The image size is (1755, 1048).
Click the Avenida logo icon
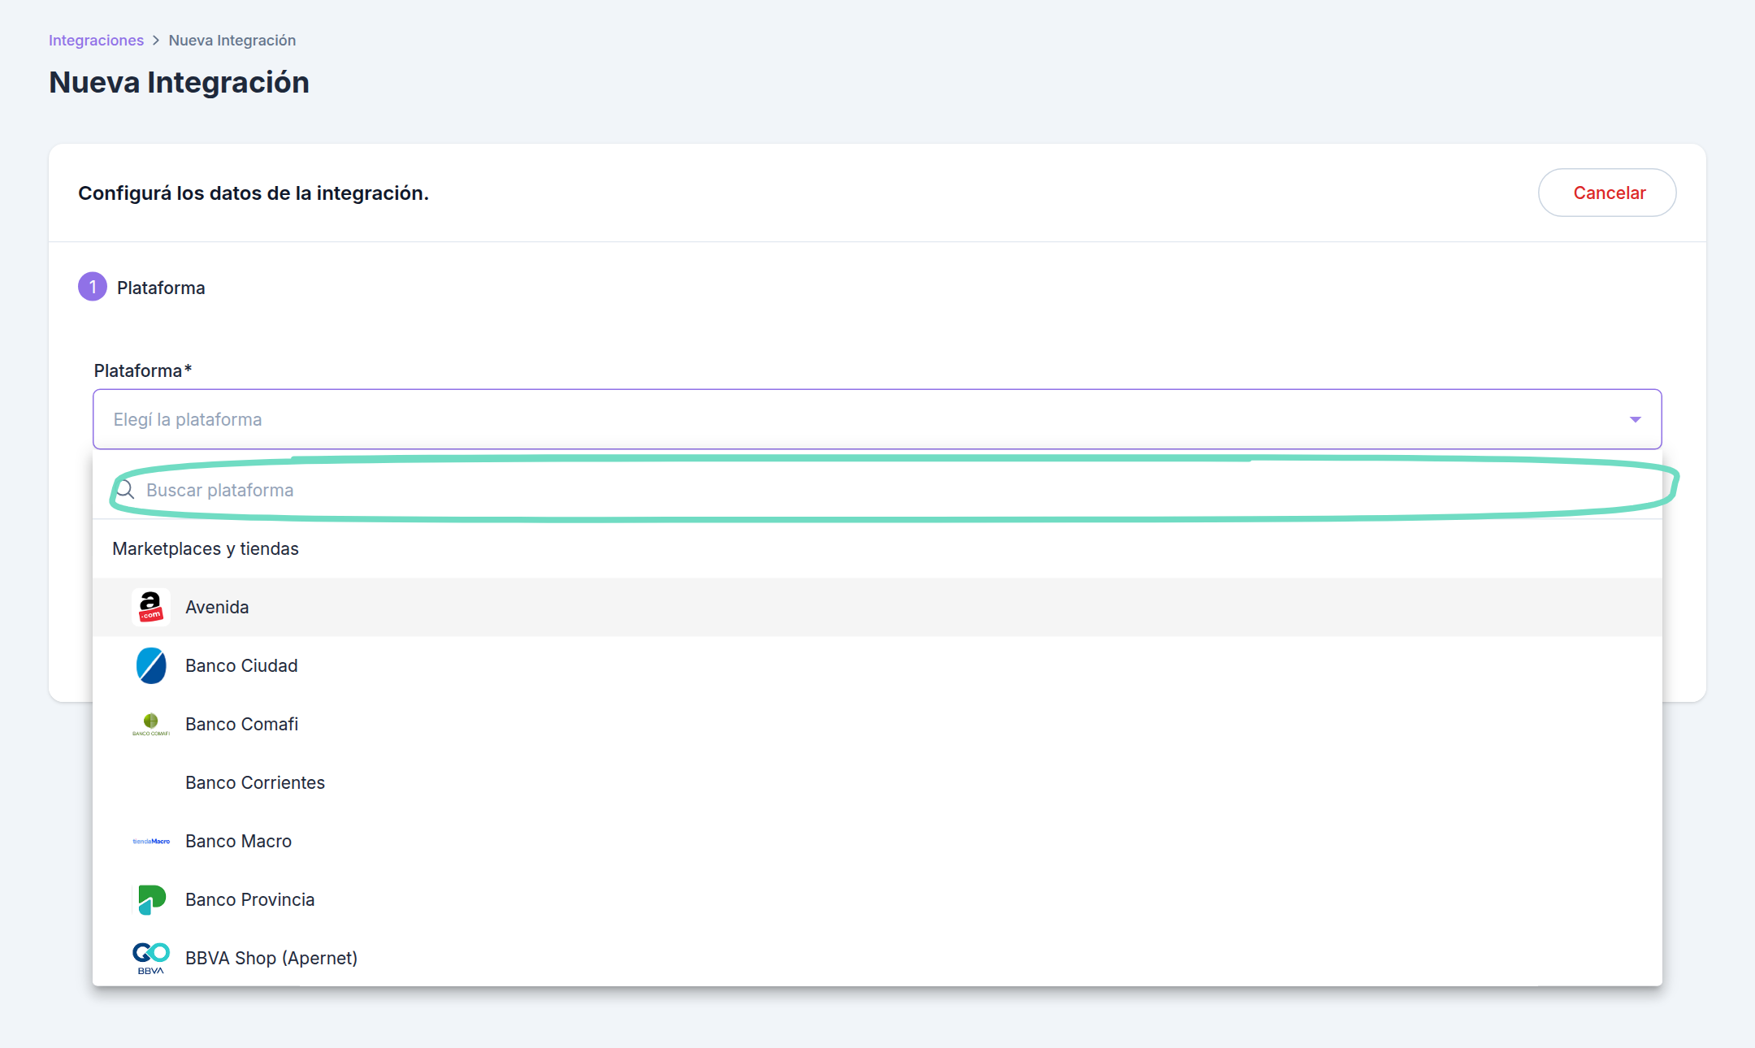(151, 607)
